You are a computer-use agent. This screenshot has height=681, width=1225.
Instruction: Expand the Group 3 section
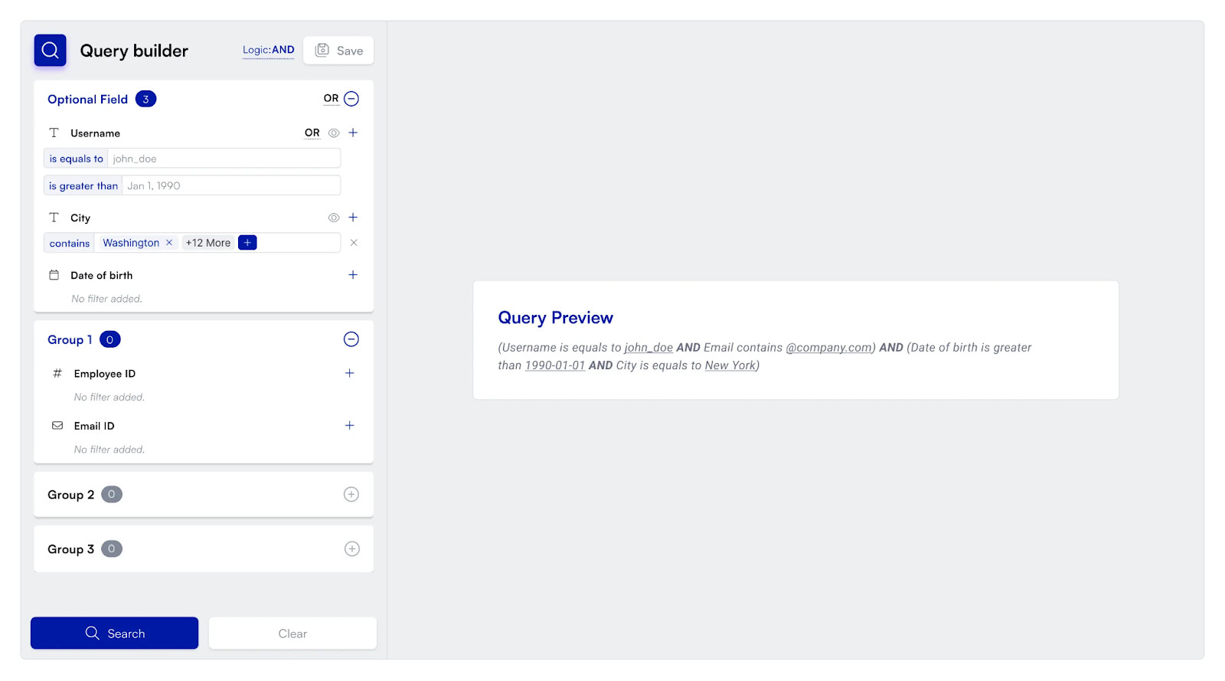click(351, 549)
